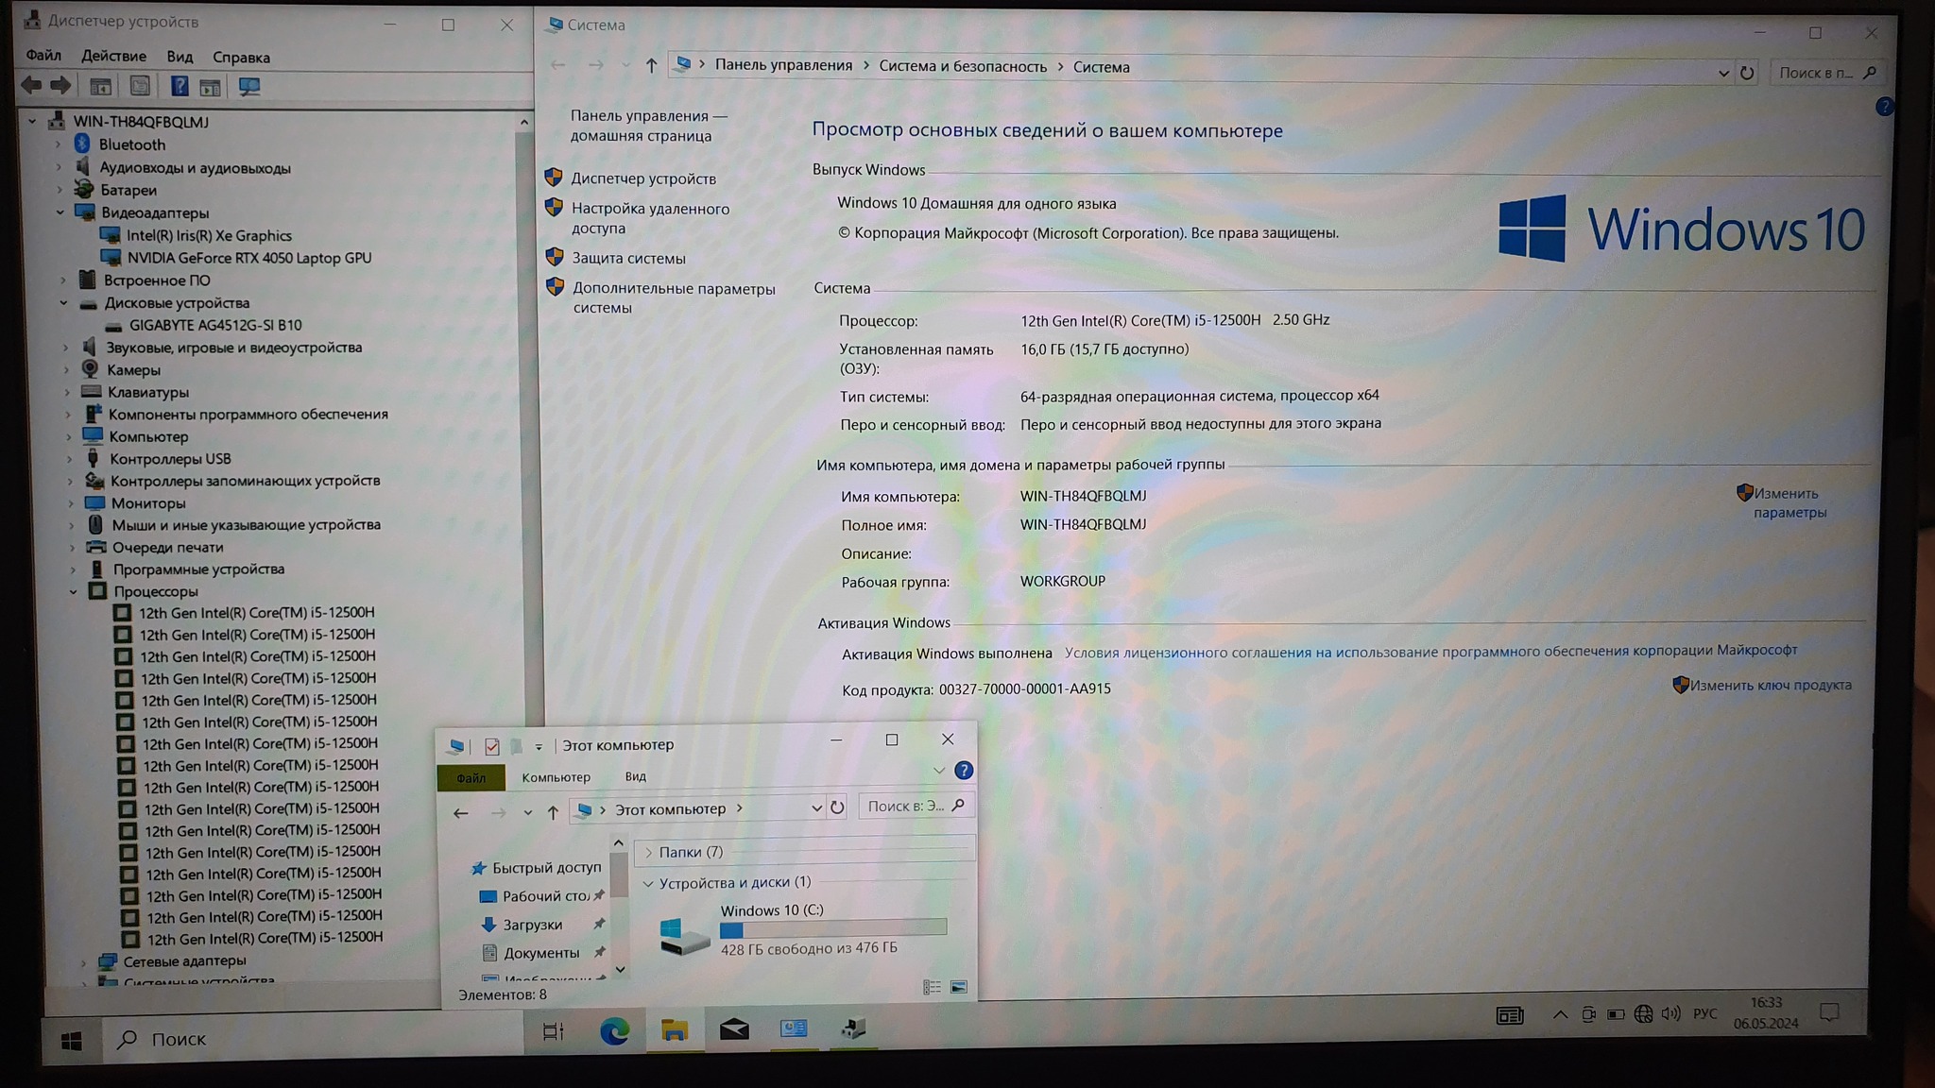The image size is (1935, 1088).
Task: Click the blue help icon in Explorer ribbon
Action: [964, 771]
